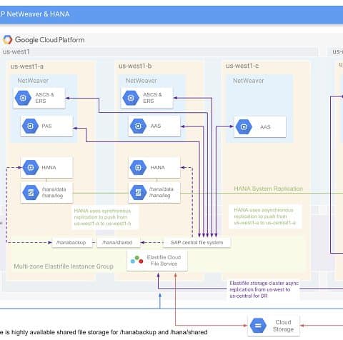Click the Google Cloud Platform logo

(x=7, y=40)
